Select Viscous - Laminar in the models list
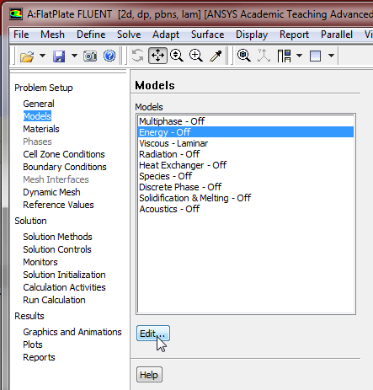The image size is (373, 390). pyautogui.click(x=246, y=143)
